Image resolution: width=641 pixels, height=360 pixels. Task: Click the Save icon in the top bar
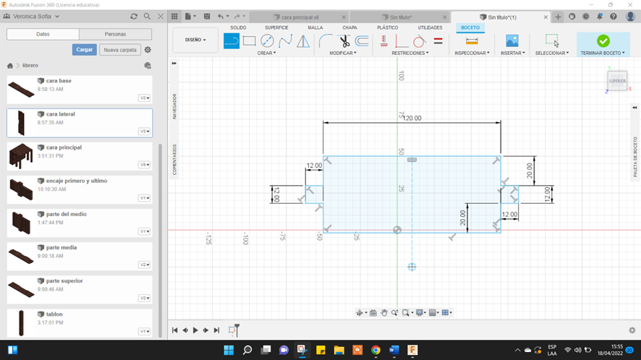(x=207, y=17)
